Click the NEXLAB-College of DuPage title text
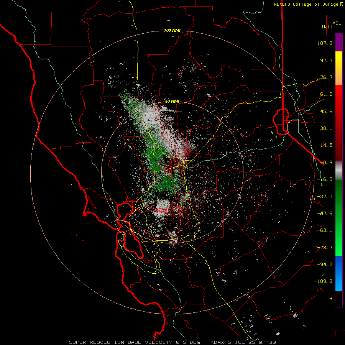The height and width of the screenshot is (345, 345). click(x=309, y=4)
